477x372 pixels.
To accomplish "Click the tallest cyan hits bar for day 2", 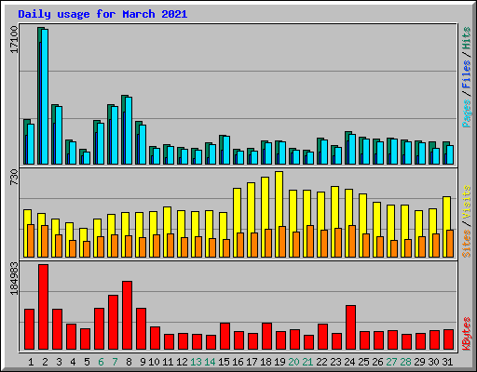I will click(45, 97).
